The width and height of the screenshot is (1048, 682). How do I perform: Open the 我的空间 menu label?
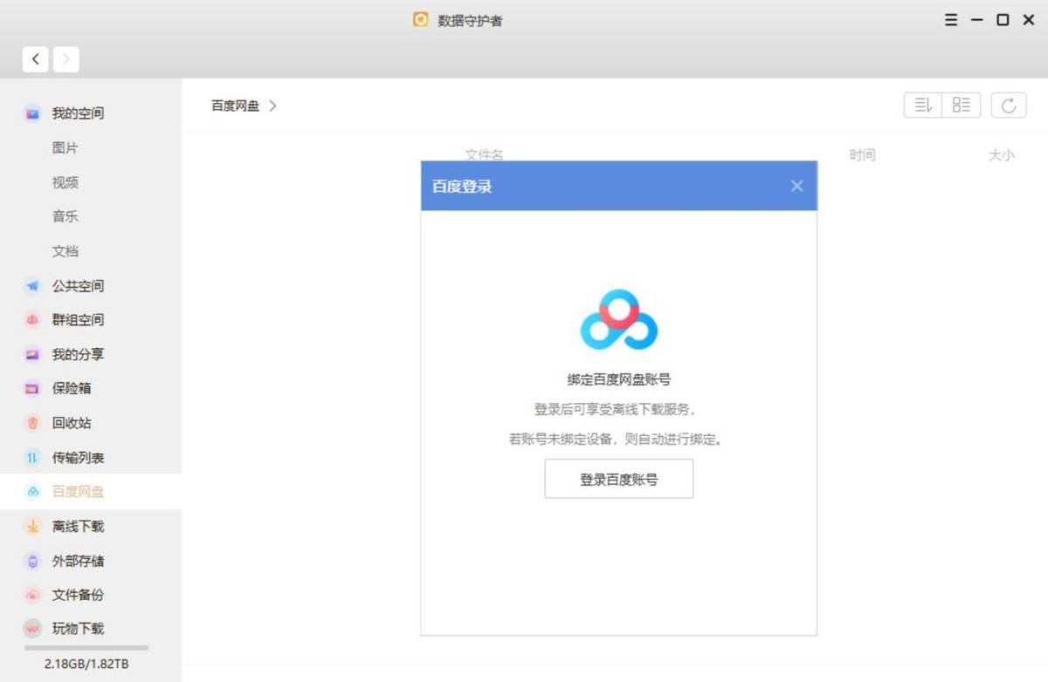coord(78,113)
